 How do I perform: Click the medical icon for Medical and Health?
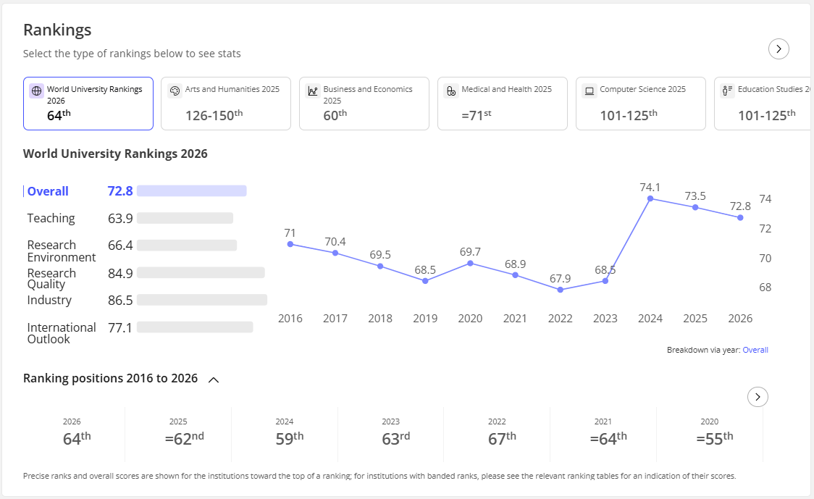pos(451,91)
